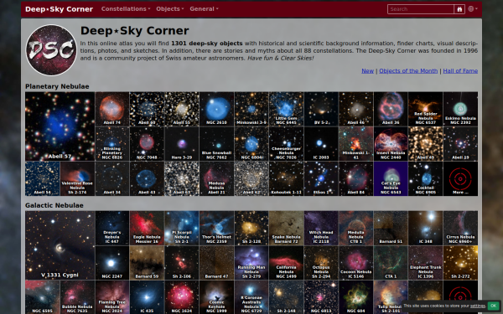Open Cocktail NGC 6905 thumbnail
The width and height of the screenshot is (503, 314).
pos(425,178)
